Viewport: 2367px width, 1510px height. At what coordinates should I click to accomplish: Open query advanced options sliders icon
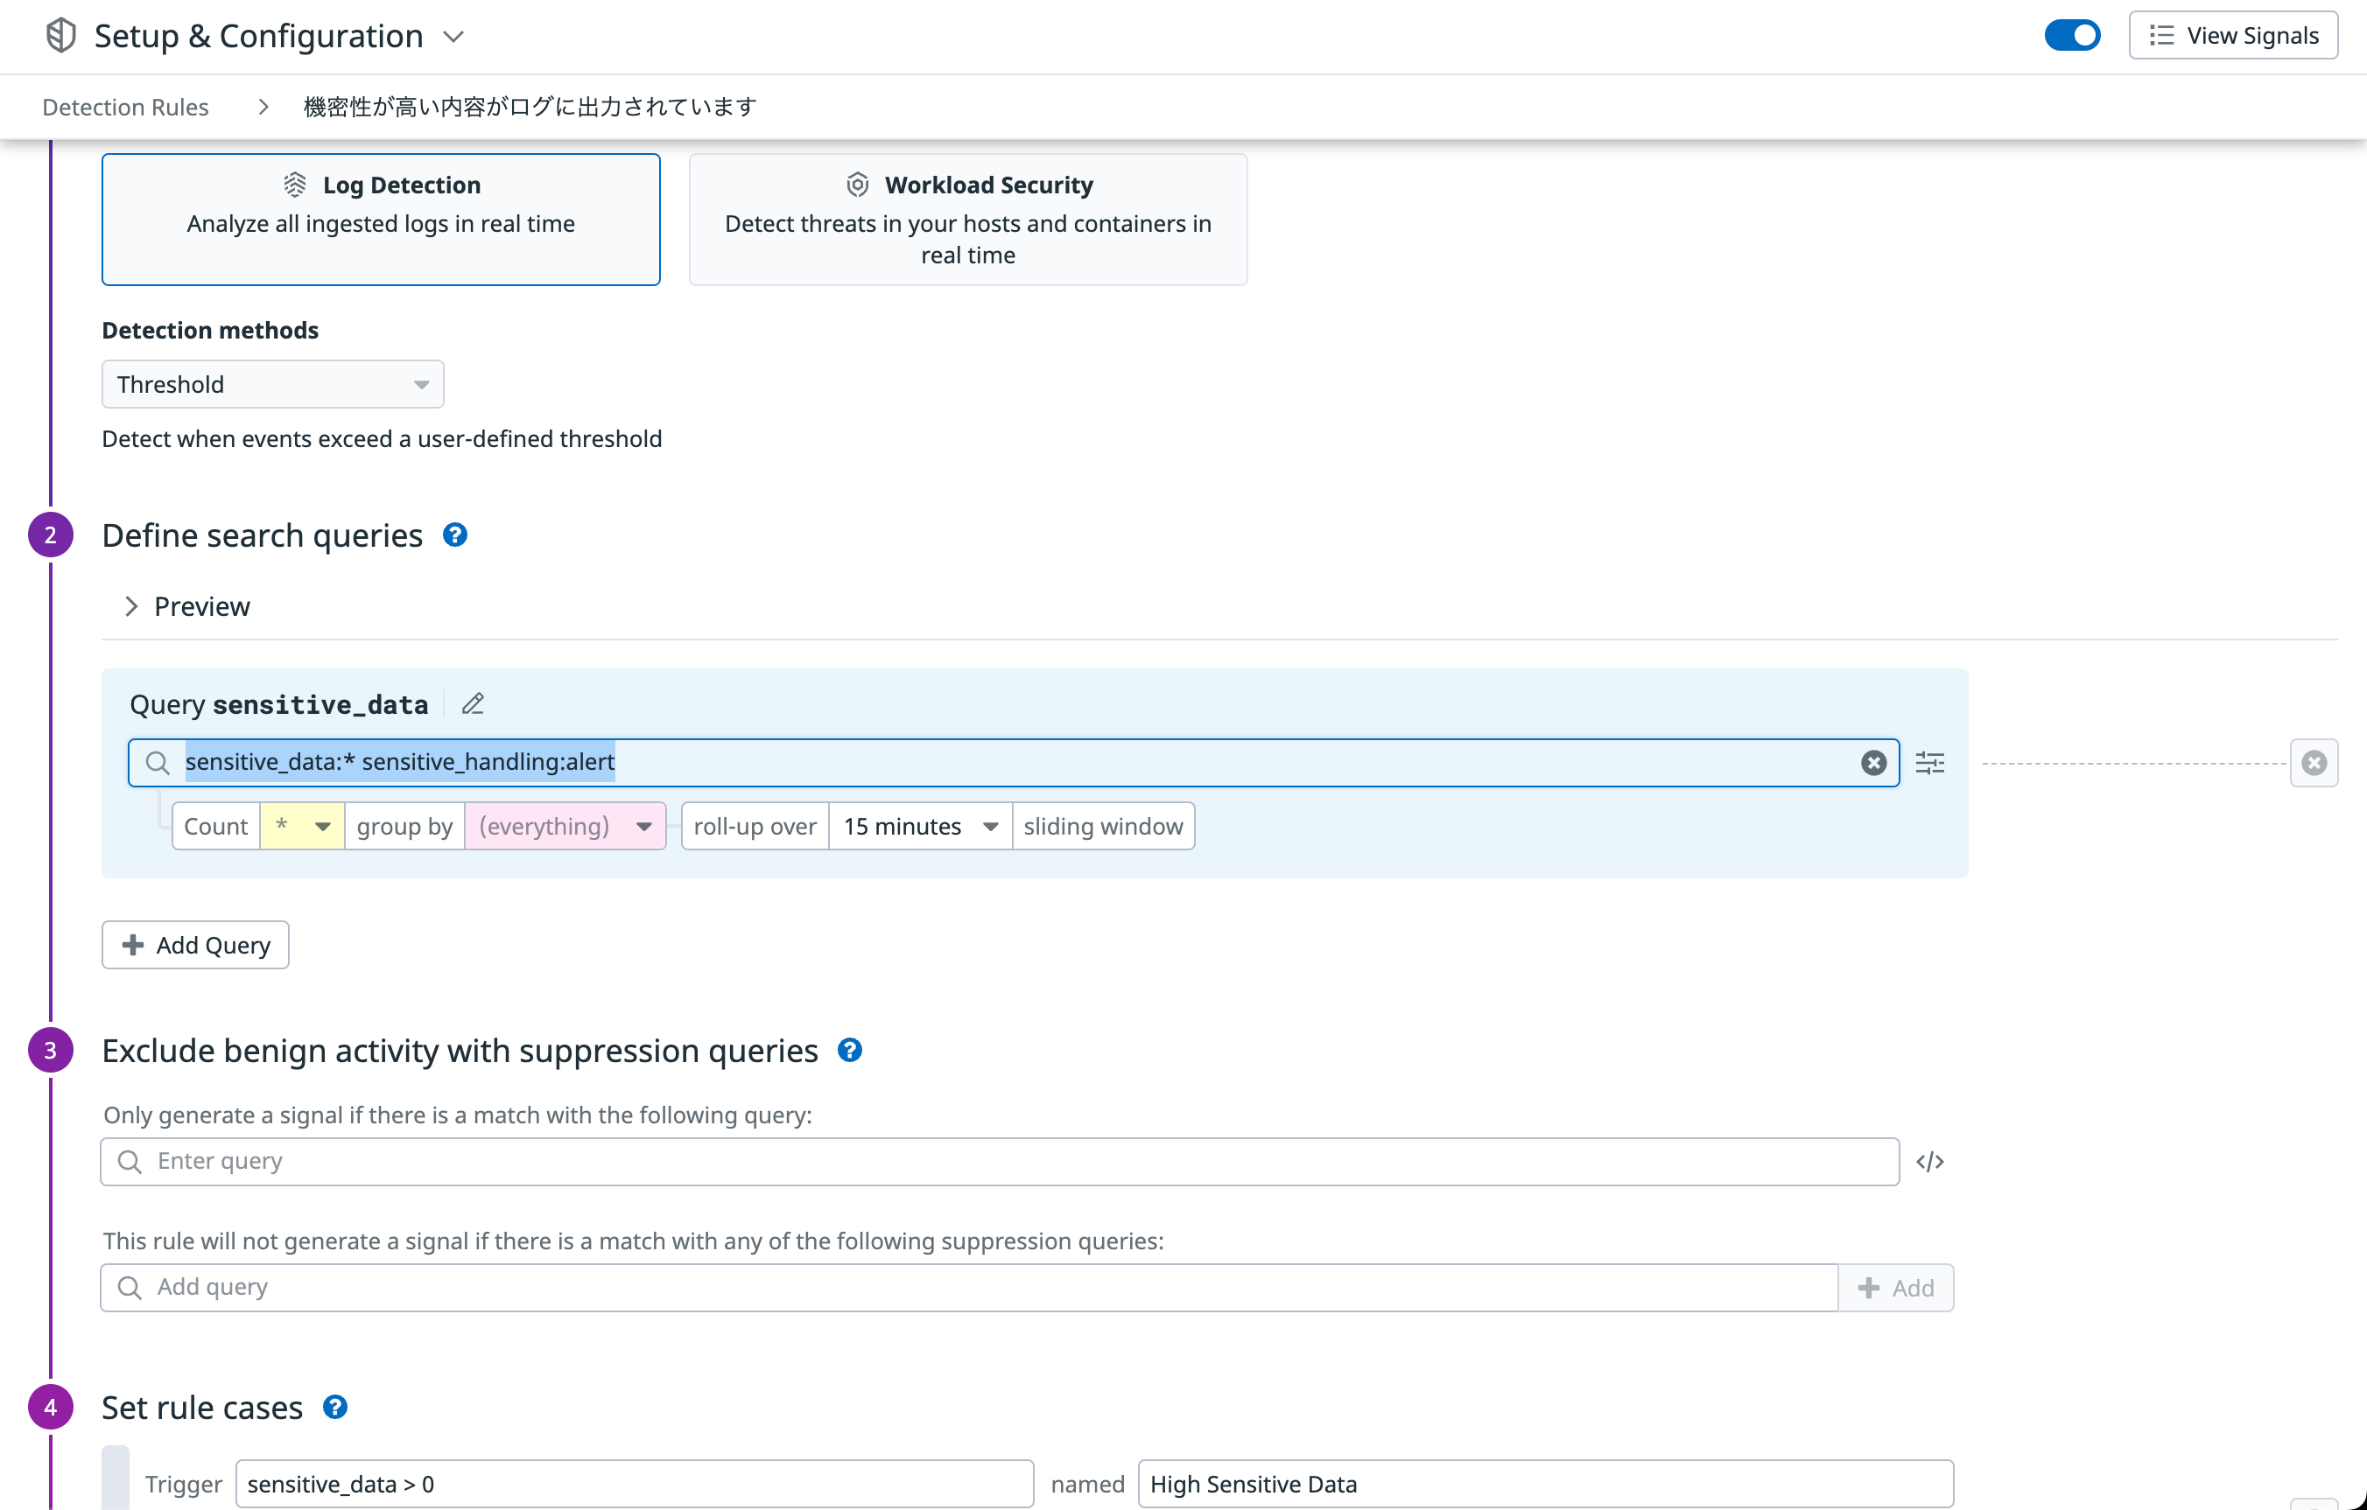1929,762
